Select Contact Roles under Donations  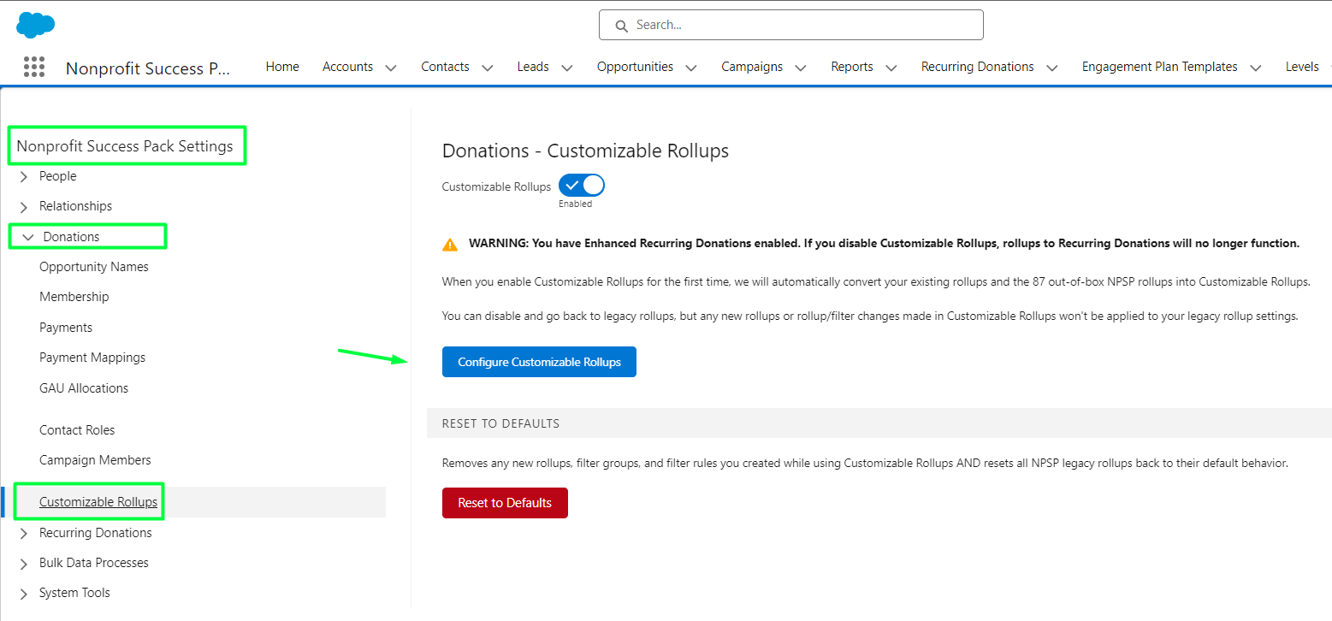pos(77,430)
